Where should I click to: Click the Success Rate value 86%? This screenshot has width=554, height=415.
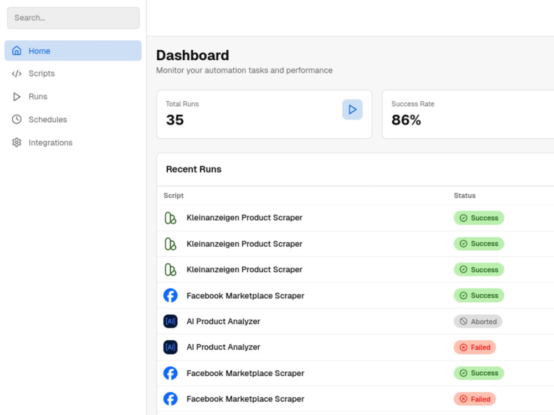(x=406, y=120)
